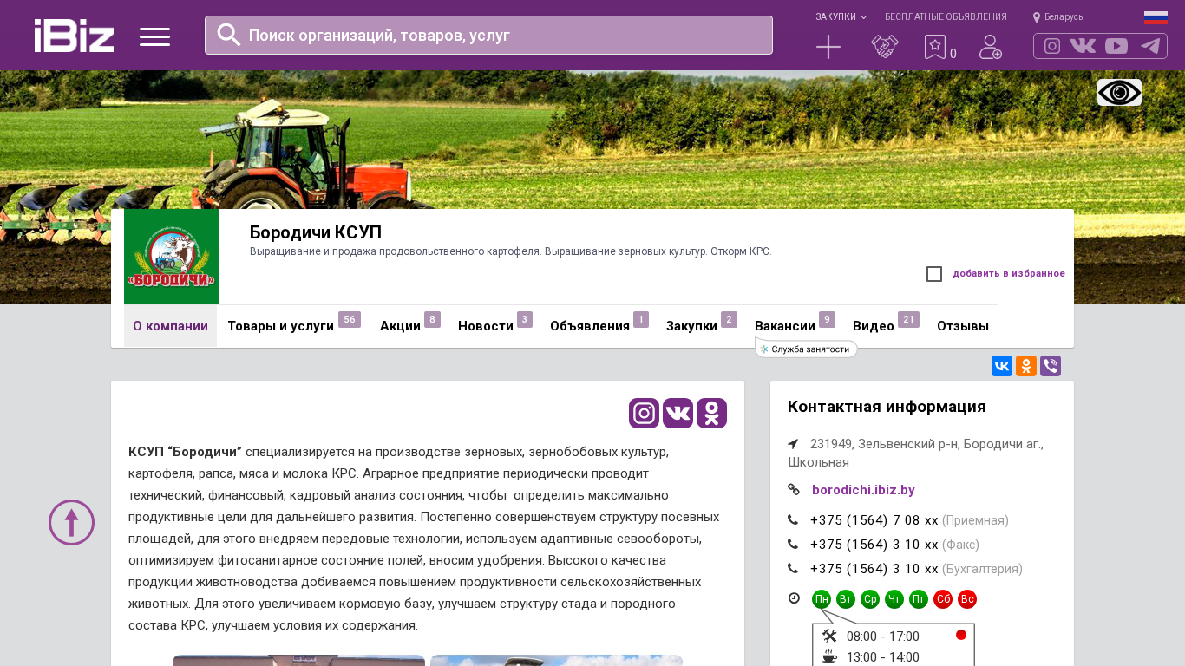Click working hours 08:00 - 17:00

click(x=883, y=637)
